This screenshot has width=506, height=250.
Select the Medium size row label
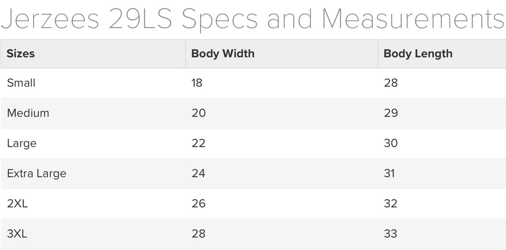click(x=28, y=113)
